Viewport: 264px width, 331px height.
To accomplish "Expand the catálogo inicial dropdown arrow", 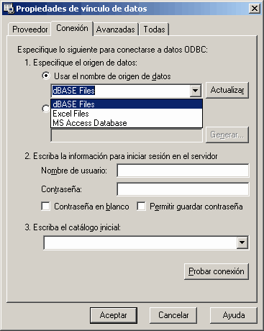I will coord(242,242).
